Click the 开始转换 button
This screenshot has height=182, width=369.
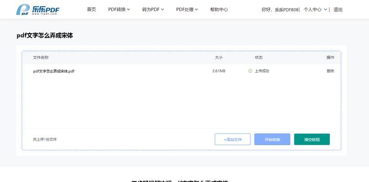[x=272, y=139]
